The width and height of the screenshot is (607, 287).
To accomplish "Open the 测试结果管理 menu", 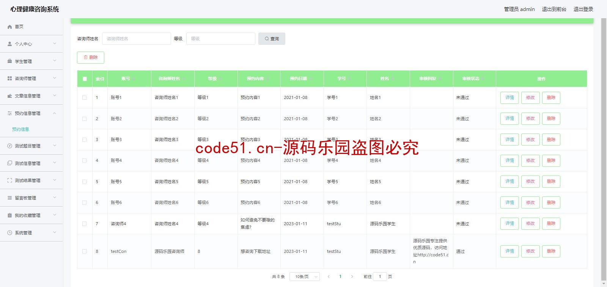I will coord(31,180).
